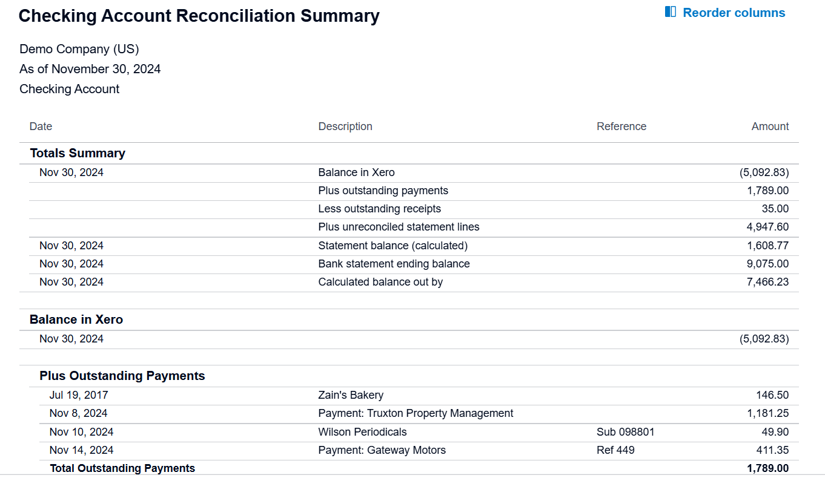Select the Zain's Bakery payment row
825x478 pixels.
pos(351,395)
